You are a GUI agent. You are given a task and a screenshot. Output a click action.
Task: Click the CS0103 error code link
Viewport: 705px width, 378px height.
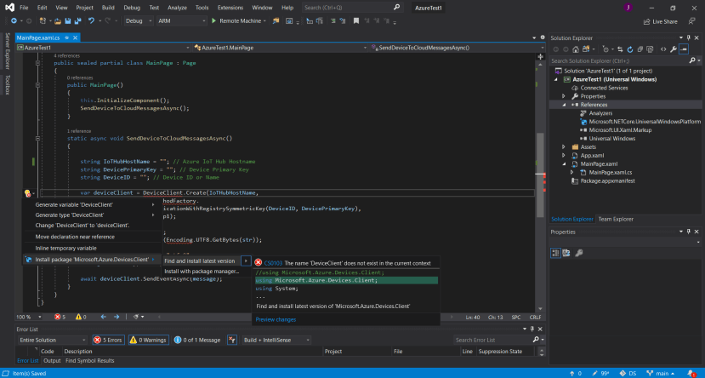click(x=273, y=263)
